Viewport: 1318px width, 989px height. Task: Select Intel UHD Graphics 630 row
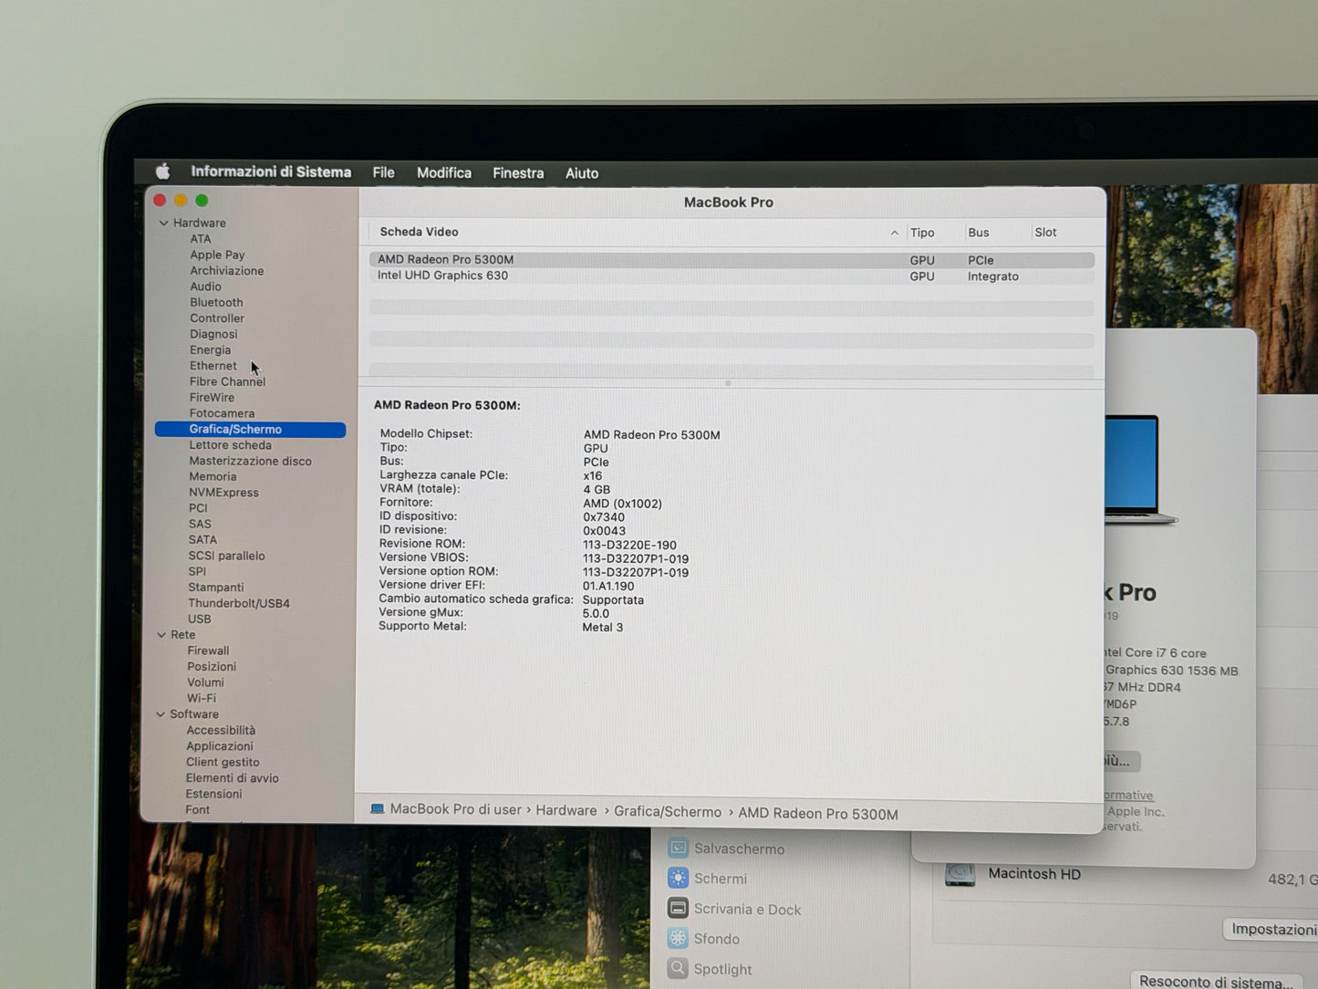pos(732,276)
